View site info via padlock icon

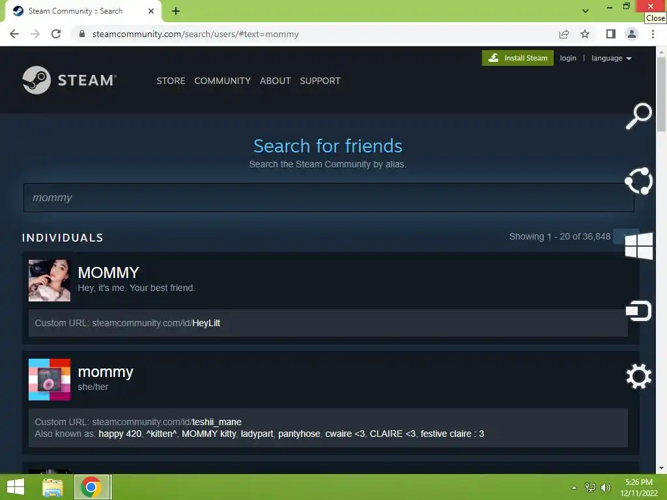tap(82, 34)
